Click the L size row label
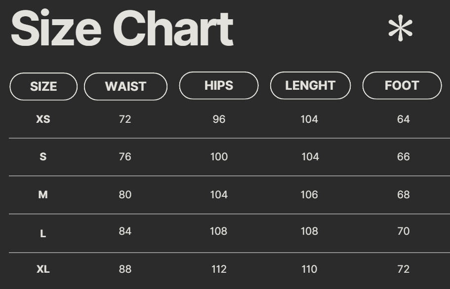Viewport: 450px width, 289px height. [43, 233]
